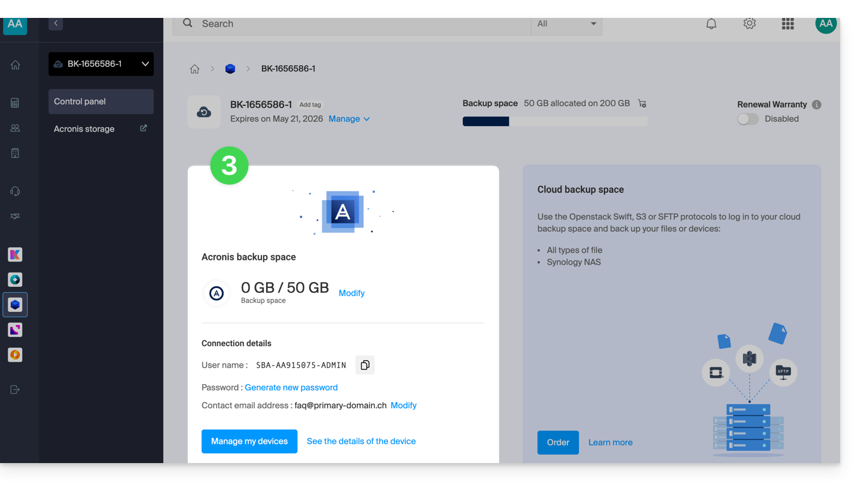The height and width of the screenshot is (481, 858).
Task: Click the backup space usage progress bar
Action: 555,121
